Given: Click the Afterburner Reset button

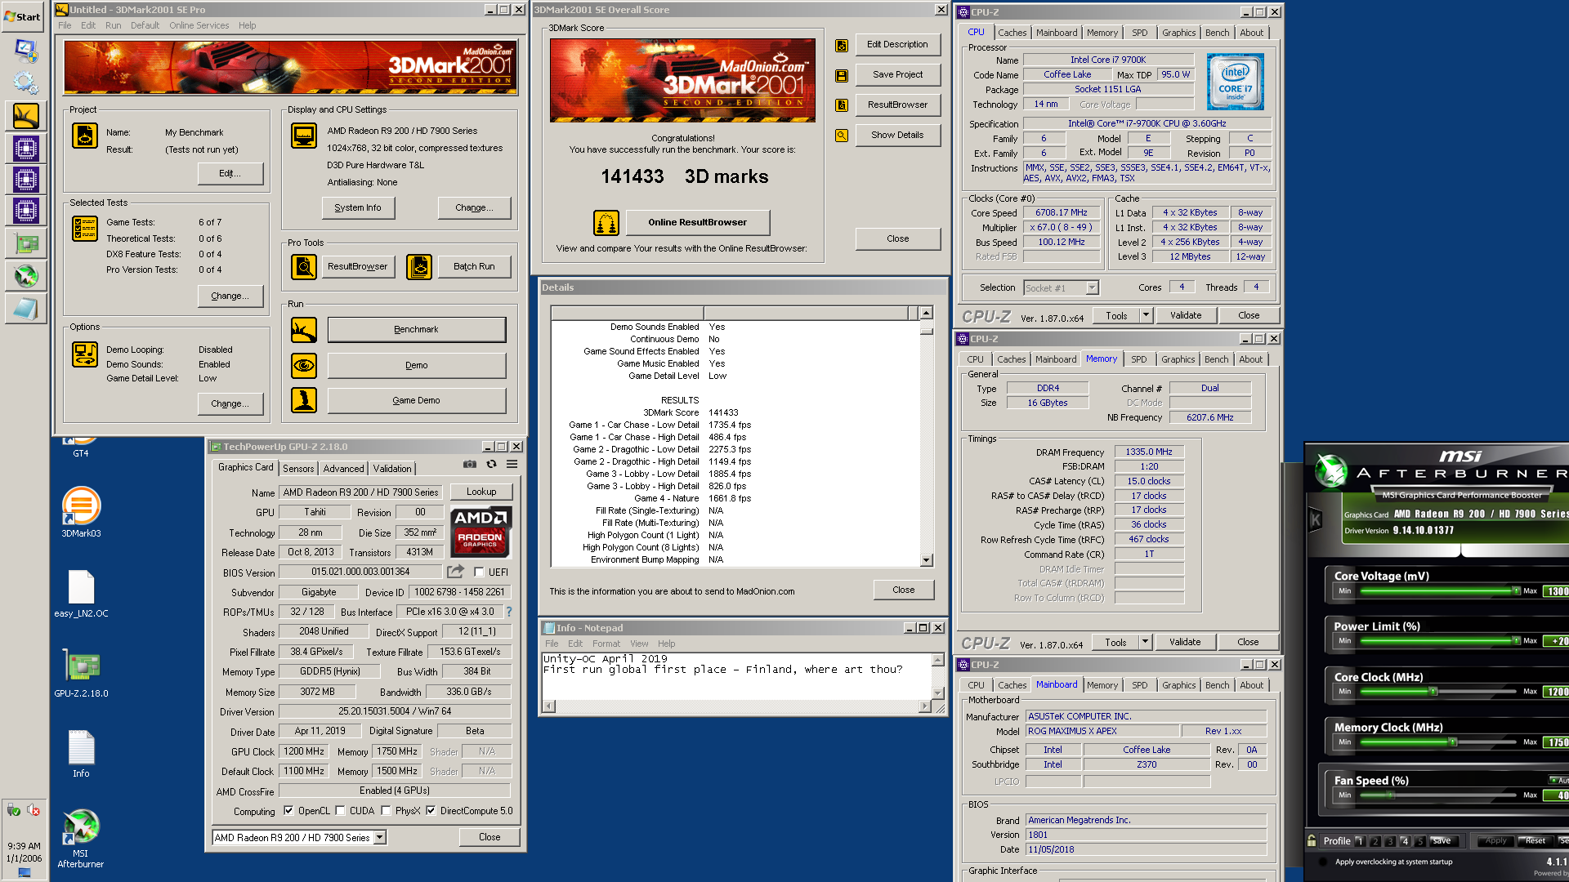Looking at the screenshot, I should click(1535, 840).
